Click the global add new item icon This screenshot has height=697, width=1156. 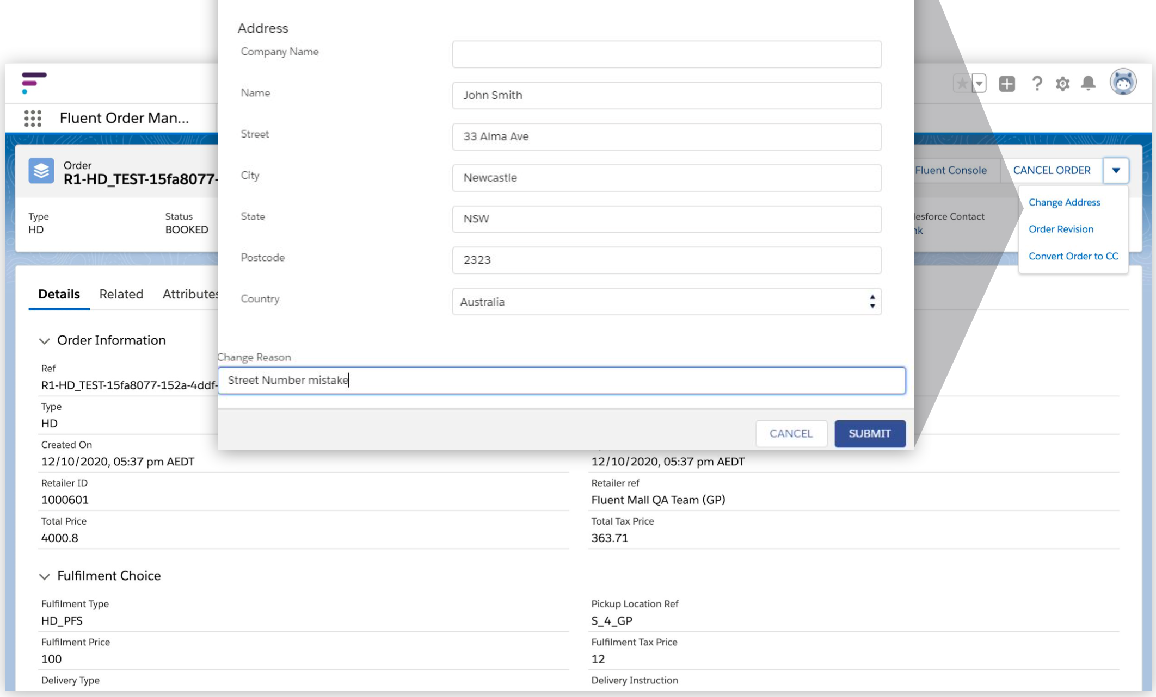(1006, 84)
